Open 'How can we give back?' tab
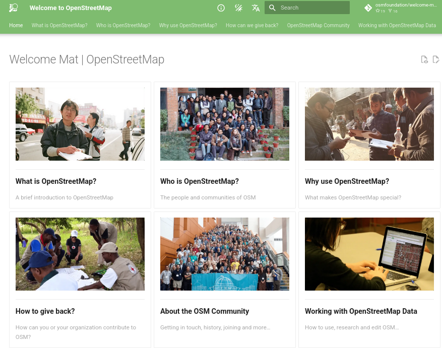Image resolution: width=442 pixels, height=348 pixels. [252, 25]
